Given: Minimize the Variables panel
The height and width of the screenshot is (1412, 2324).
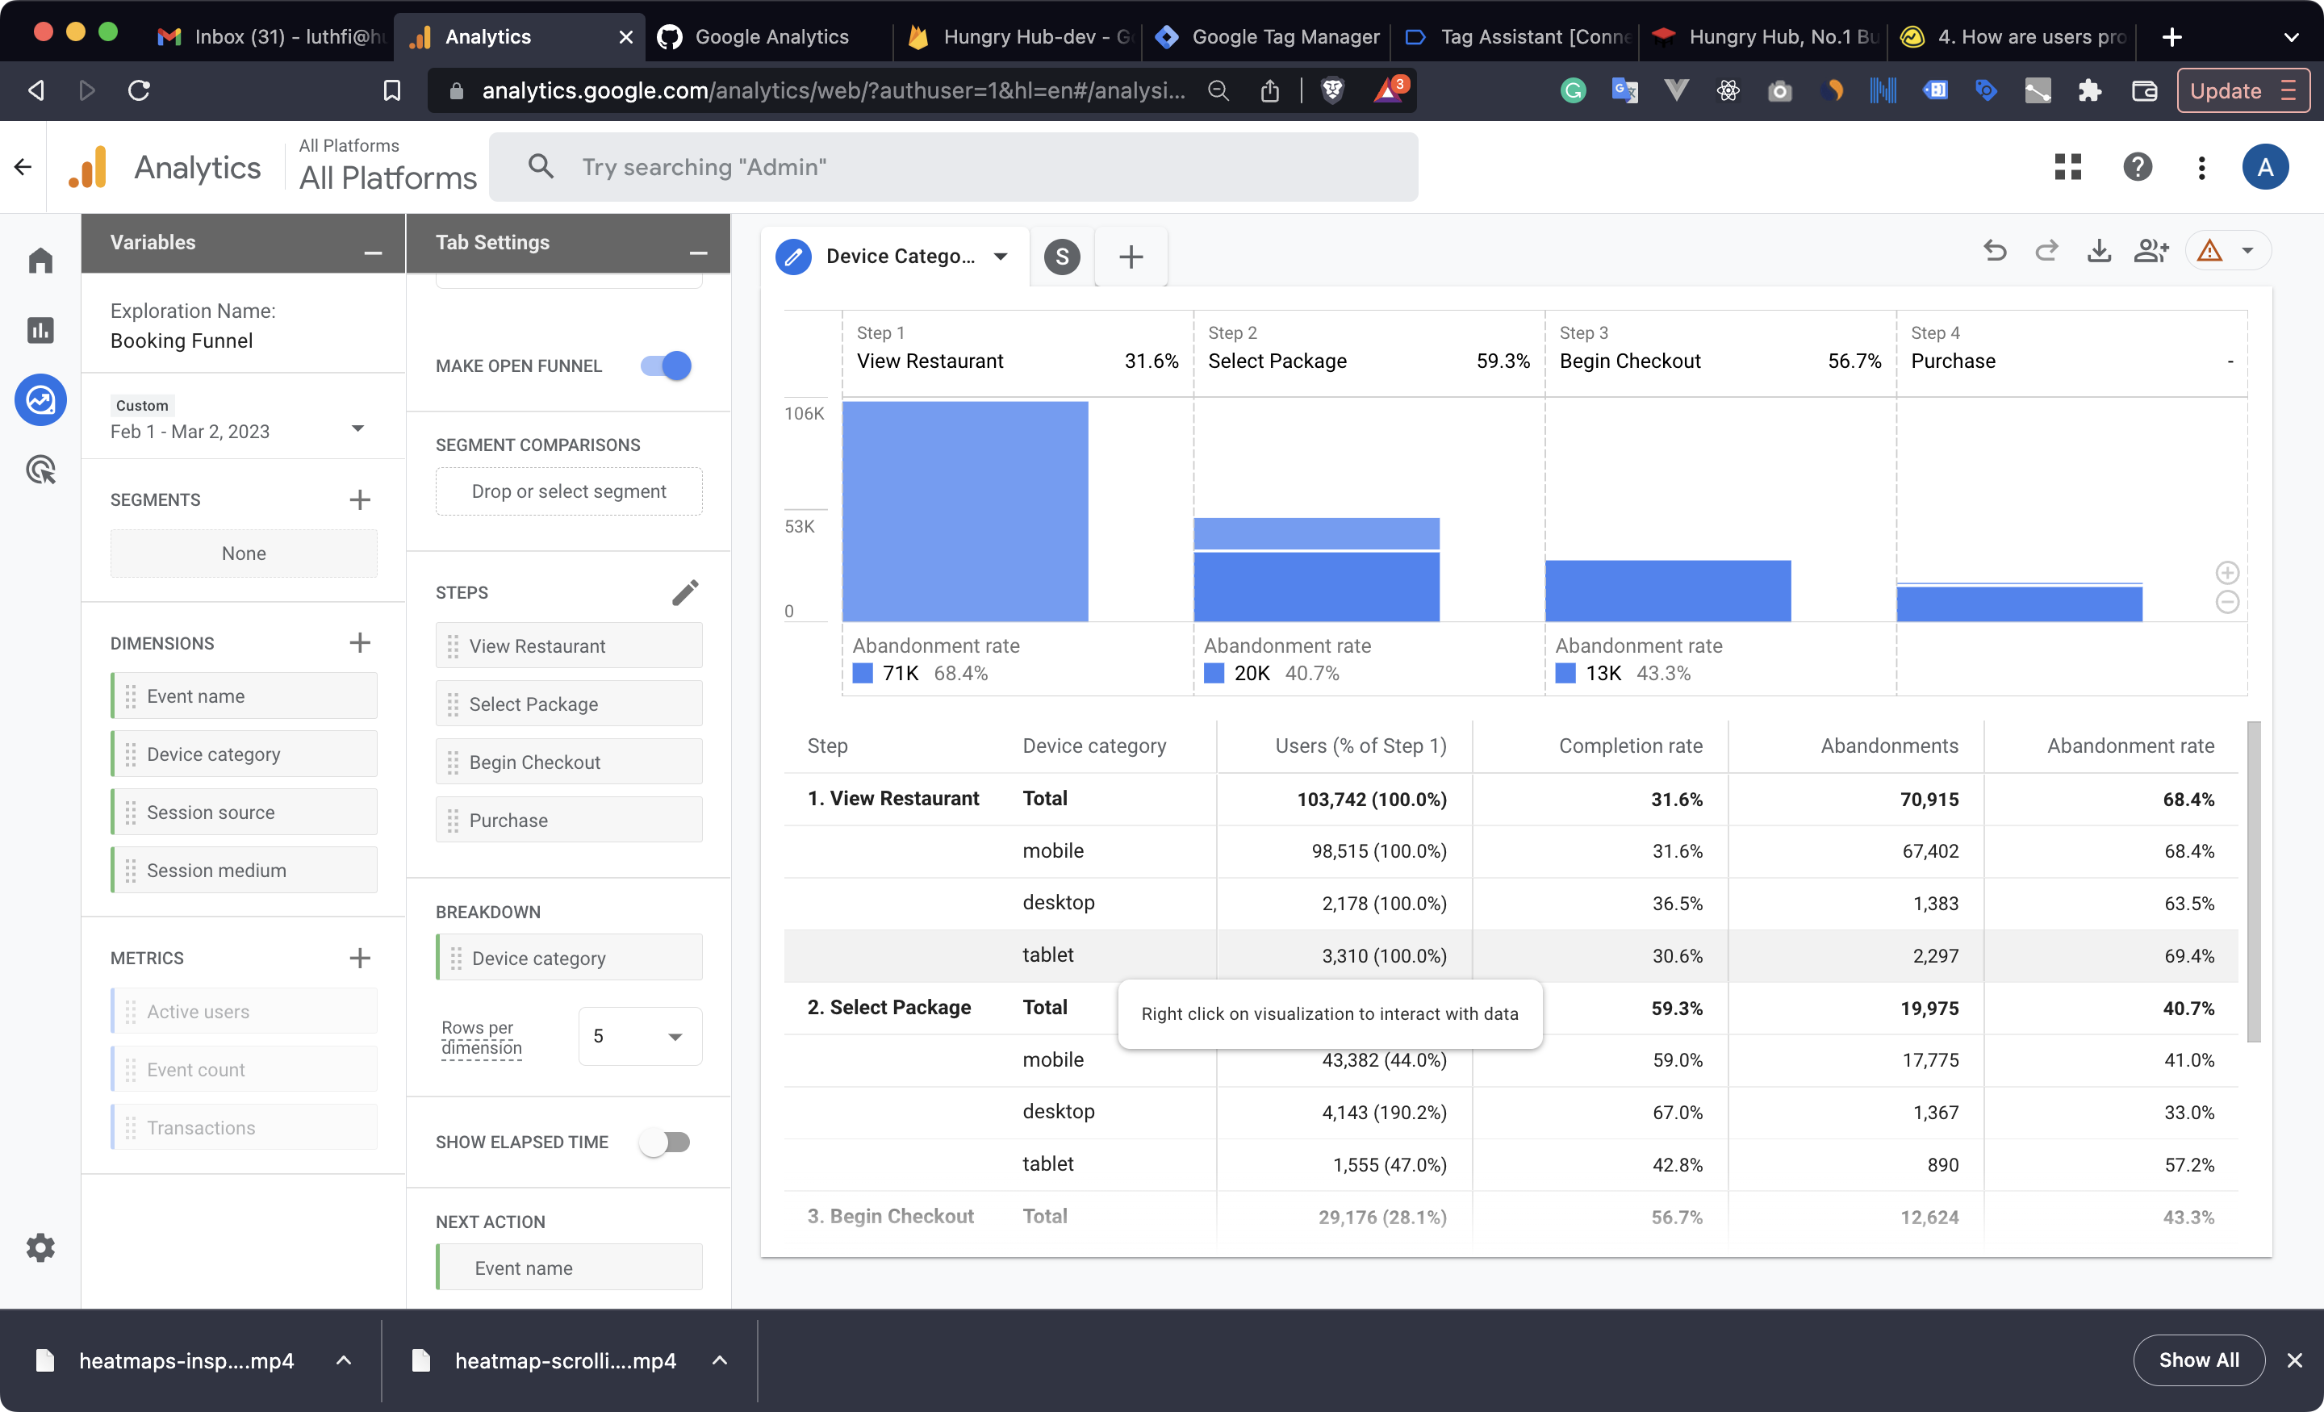Looking at the screenshot, I should 373,253.
